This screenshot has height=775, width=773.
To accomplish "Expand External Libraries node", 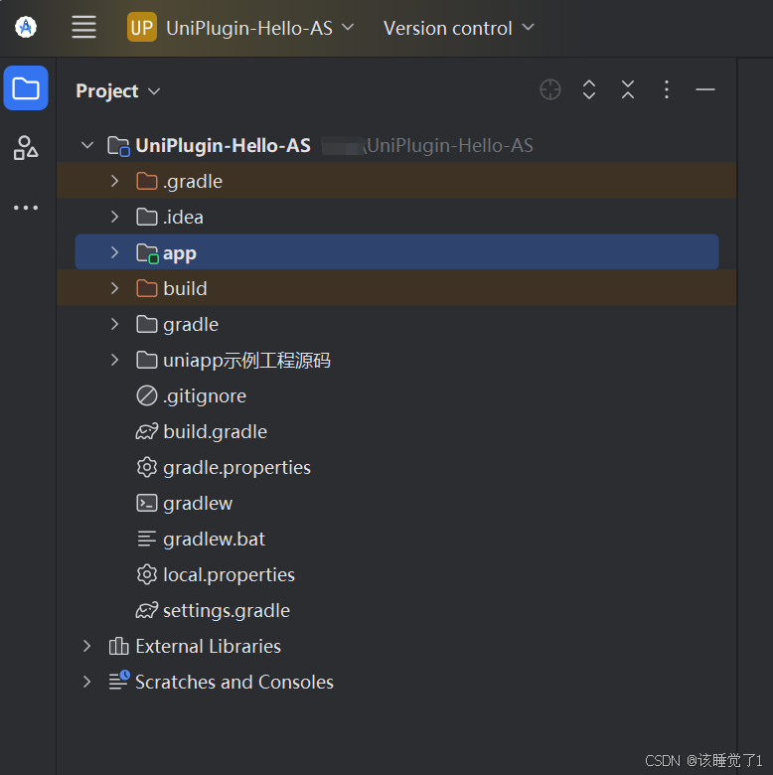I will [x=87, y=646].
